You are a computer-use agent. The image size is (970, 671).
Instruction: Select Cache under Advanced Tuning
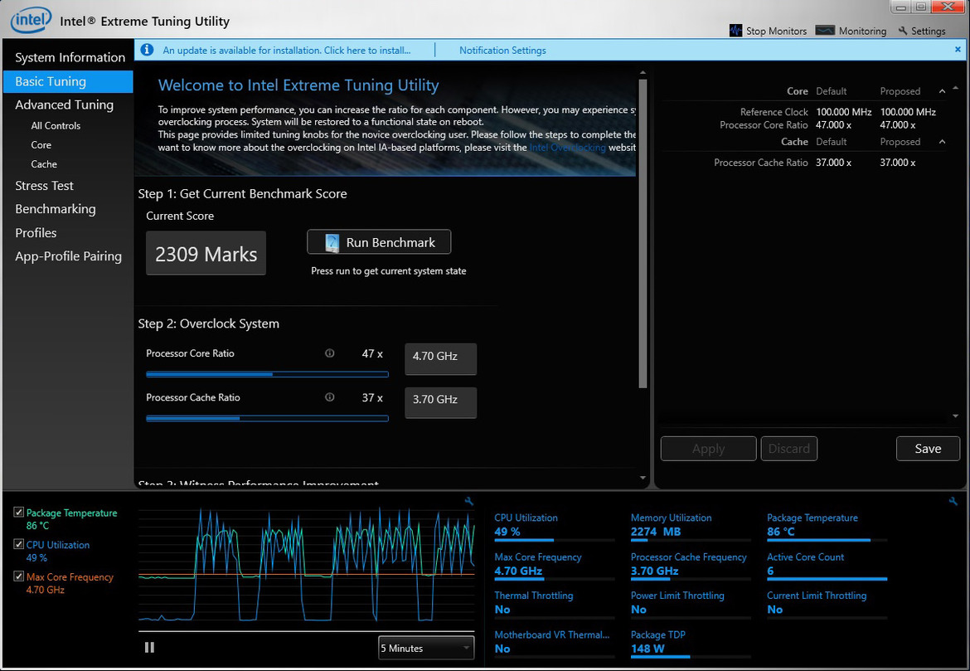pyautogui.click(x=44, y=164)
